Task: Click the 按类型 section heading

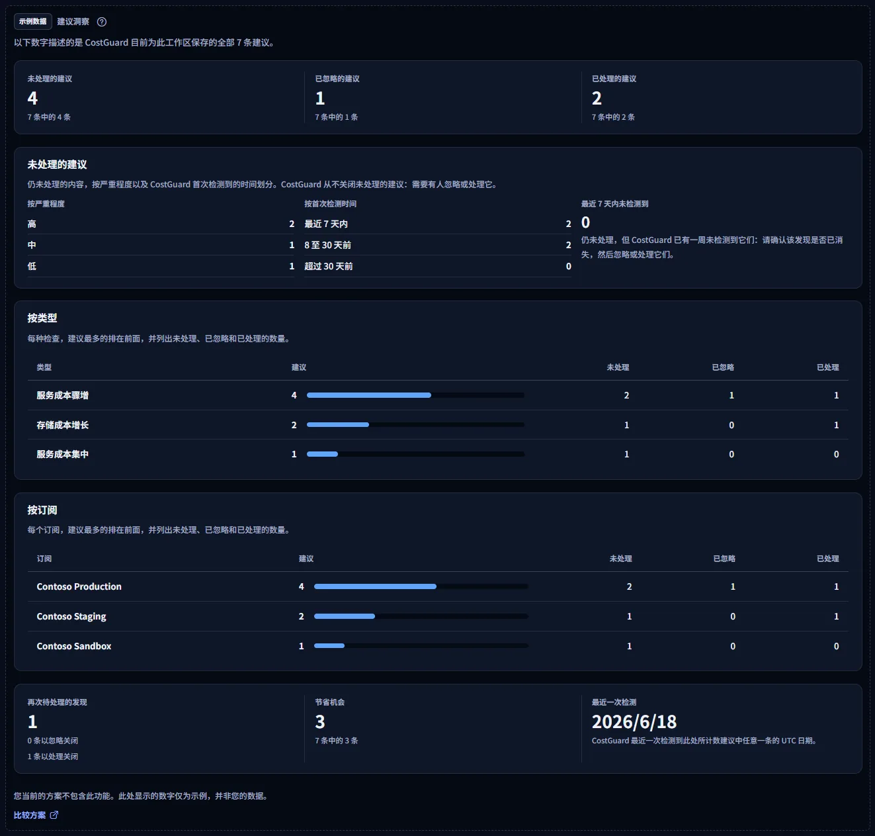Action: [42, 318]
